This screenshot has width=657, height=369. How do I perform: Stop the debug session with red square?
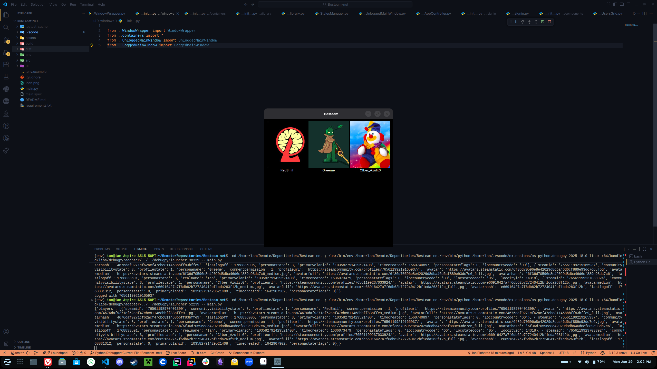(x=549, y=22)
